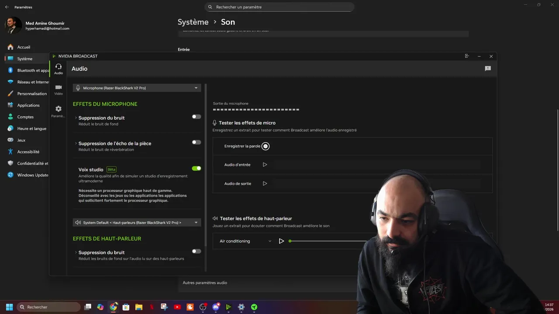The width and height of the screenshot is (559, 314).
Task: Select Personnalisation in Paramètres sidebar
Action: tap(27, 93)
